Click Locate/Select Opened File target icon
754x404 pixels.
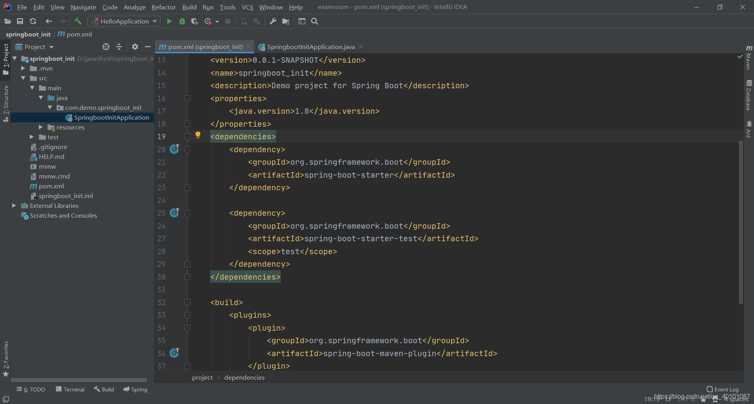(x=106, y=47)
